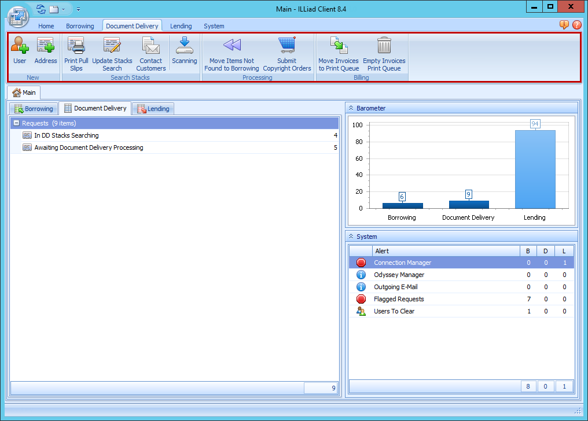Viewport: 588px width, 421px height.
Task: Open the Address creation tool
Action: [46, 52]
